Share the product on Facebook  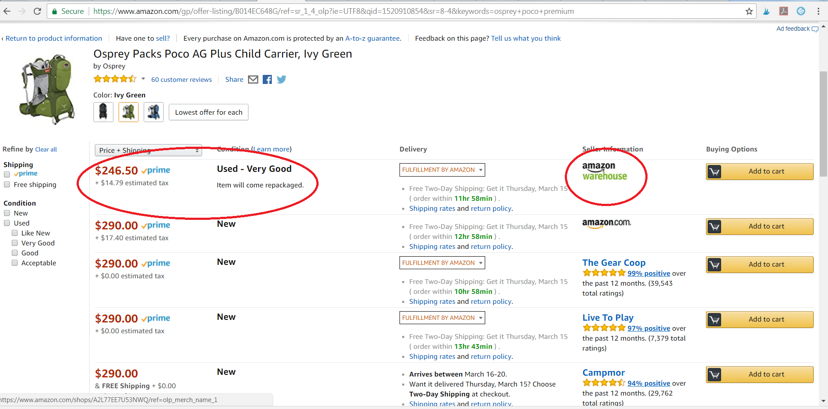267,79
